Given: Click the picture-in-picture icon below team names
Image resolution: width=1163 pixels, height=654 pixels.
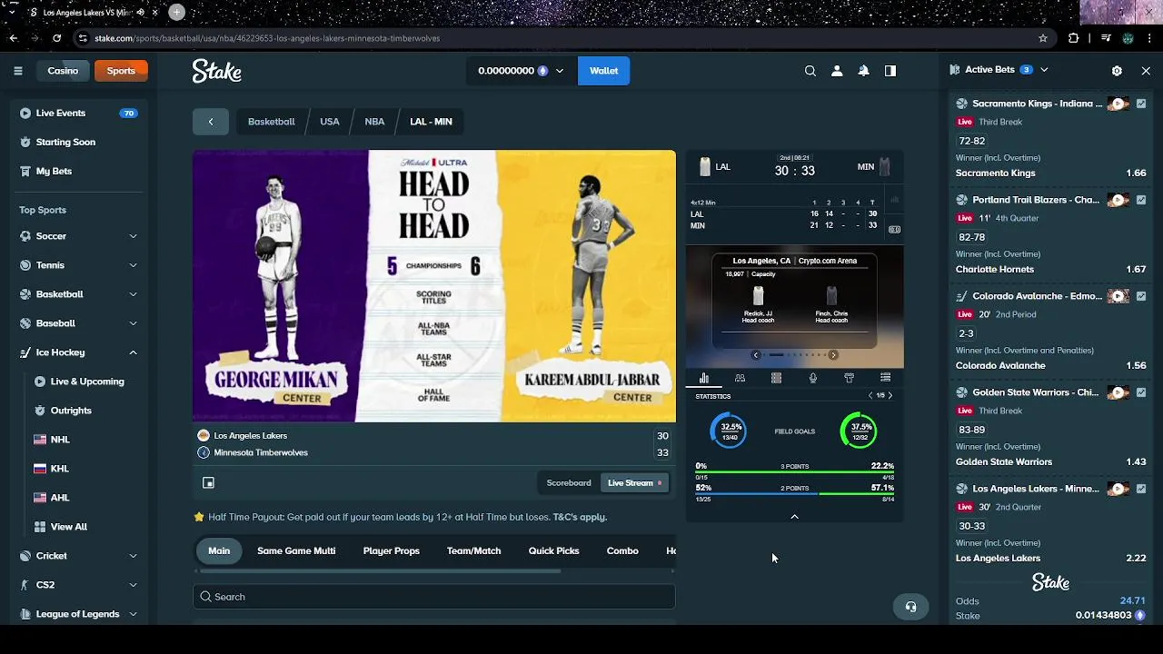Looking at the screenshot, I should (208, 483).
